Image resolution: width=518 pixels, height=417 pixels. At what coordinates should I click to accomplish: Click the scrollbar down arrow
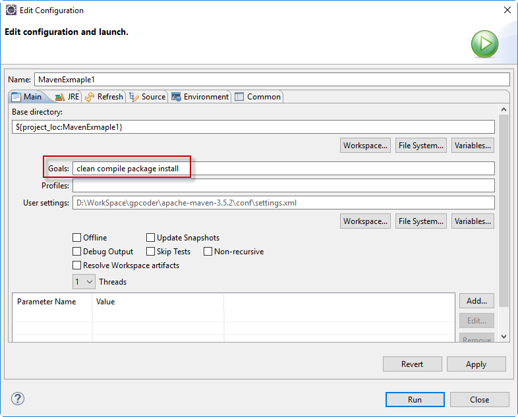(504, 337)
